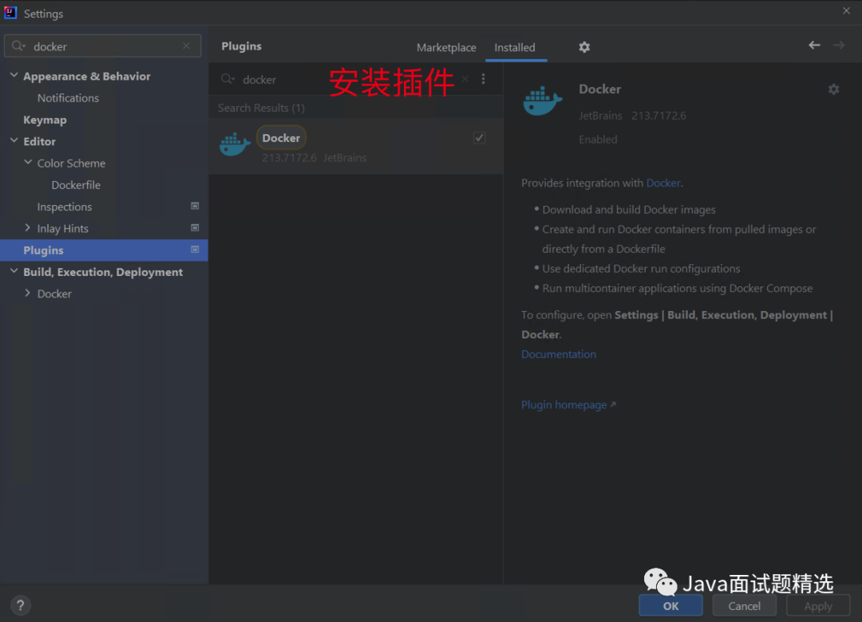The height and width of the screenshot is (622, 862).
Task: Click the Docker whale icon in results list
Action: tap(235, 144)
